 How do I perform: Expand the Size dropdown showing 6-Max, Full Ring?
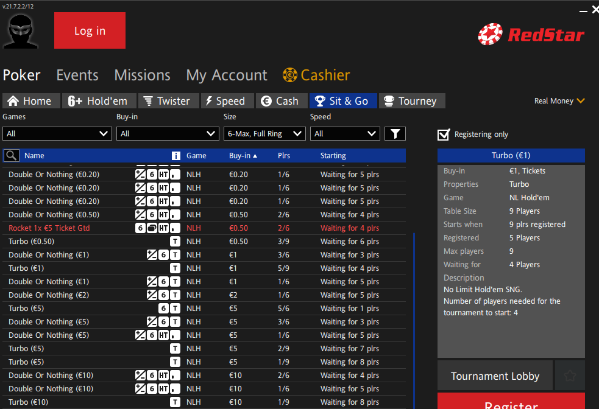264,134
